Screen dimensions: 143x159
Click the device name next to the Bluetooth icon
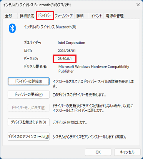click(x=50, y=27)
